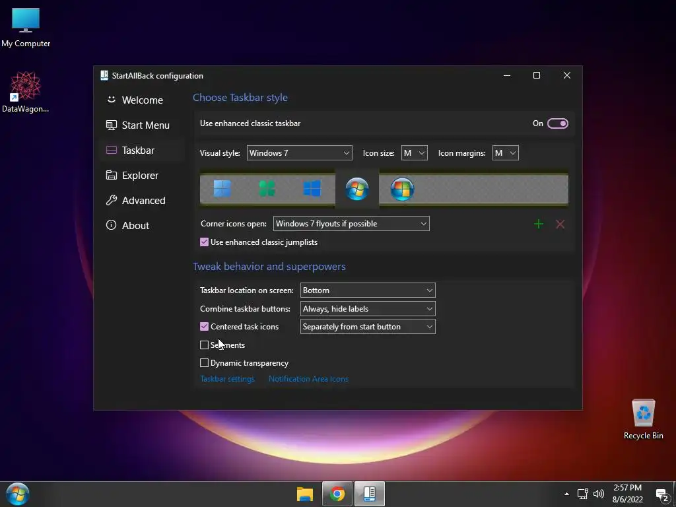
Task: Select the Windows 7 orb start button
Action: click(x=357, y=189)
